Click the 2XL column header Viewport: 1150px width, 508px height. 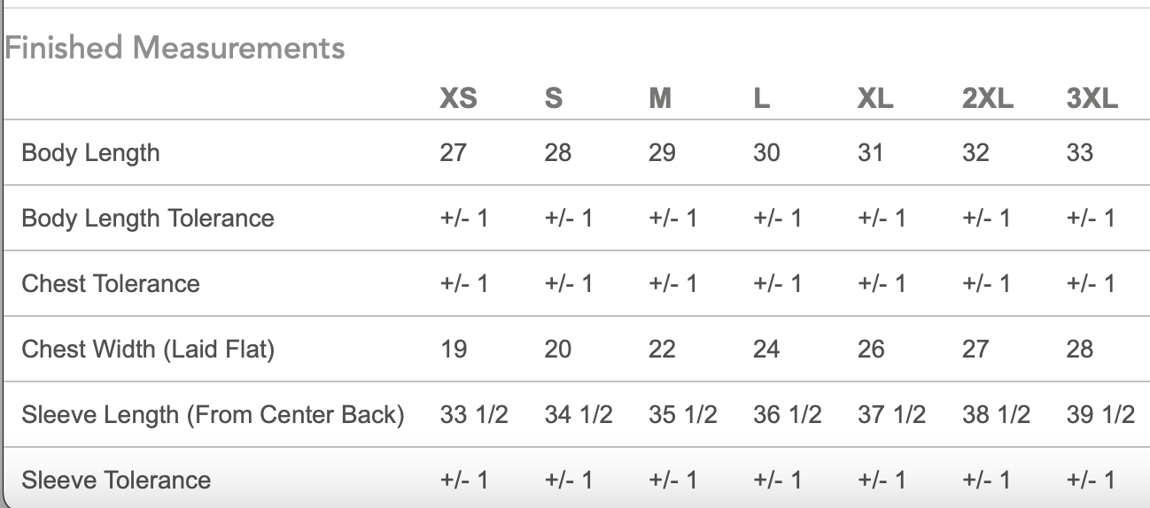[988, 98]
